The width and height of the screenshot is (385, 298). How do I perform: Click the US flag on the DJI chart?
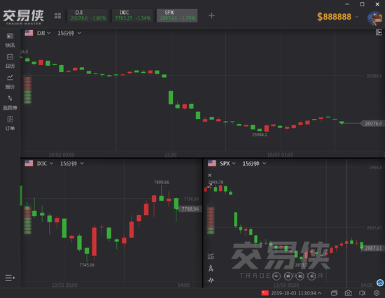(x=29, y=33)
